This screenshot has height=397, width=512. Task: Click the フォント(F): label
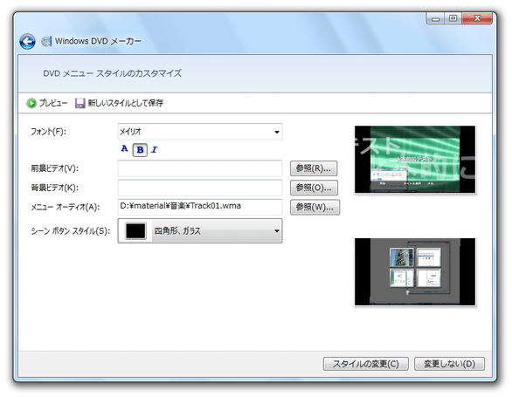pos(48,132)
